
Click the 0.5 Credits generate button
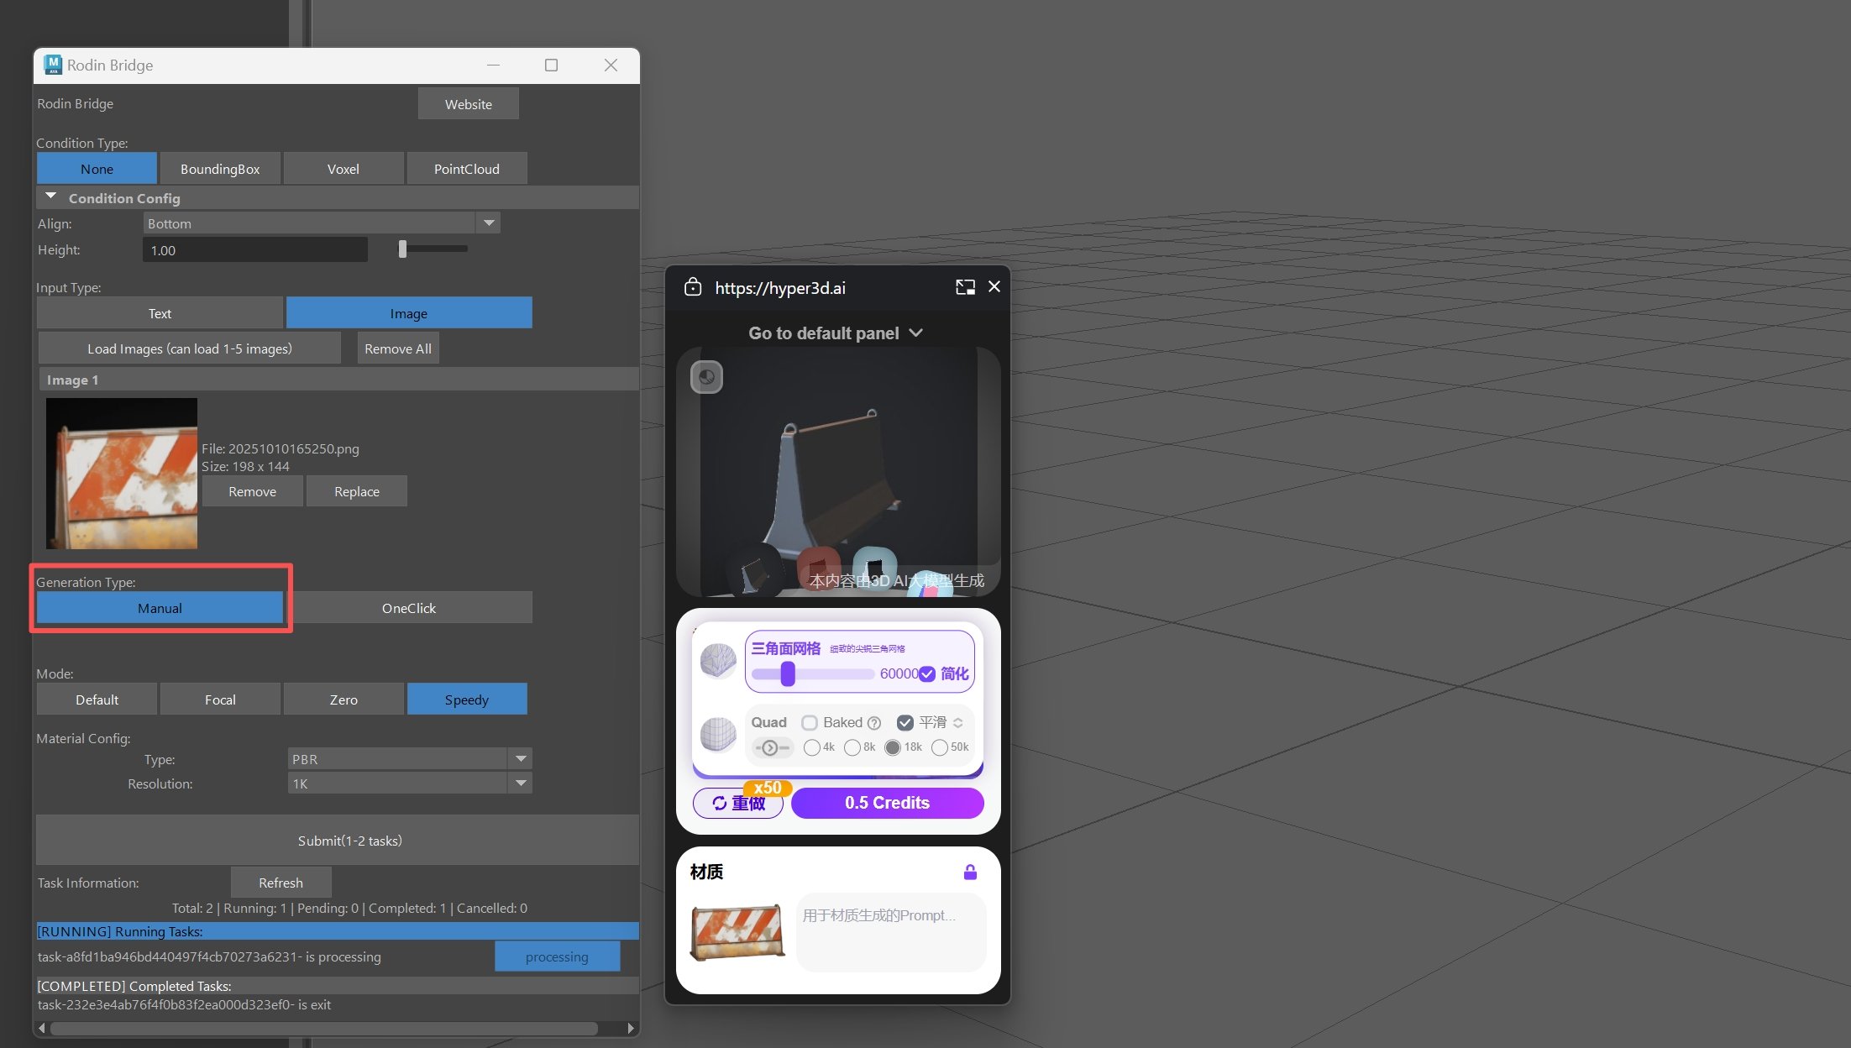887,803
